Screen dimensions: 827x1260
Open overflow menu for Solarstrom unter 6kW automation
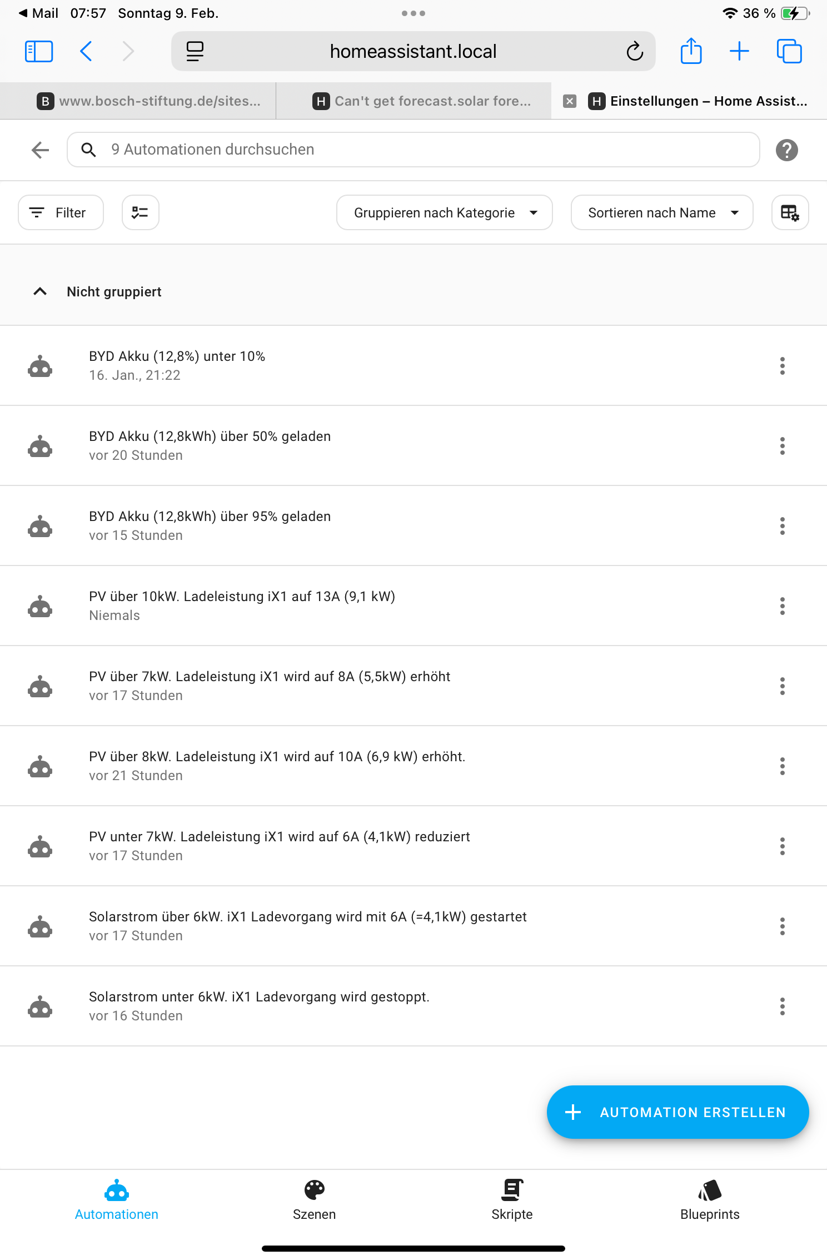coord(782,1006)
